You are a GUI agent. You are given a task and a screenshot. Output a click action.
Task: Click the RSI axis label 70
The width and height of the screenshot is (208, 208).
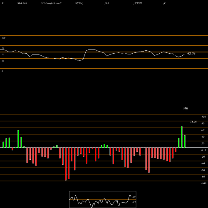(x=3, y=48)
